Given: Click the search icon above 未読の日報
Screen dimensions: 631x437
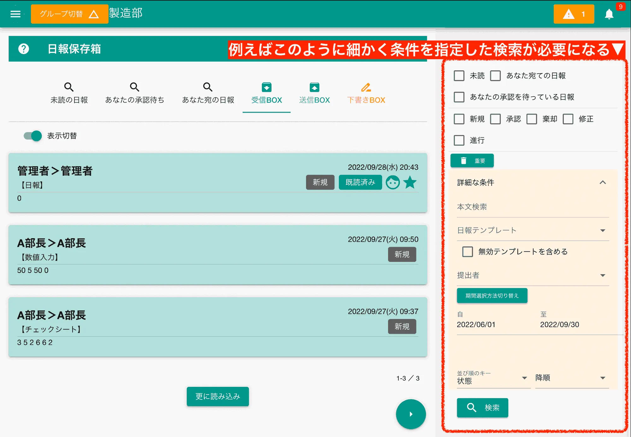Looking at the screenshot, I should 69,87.
